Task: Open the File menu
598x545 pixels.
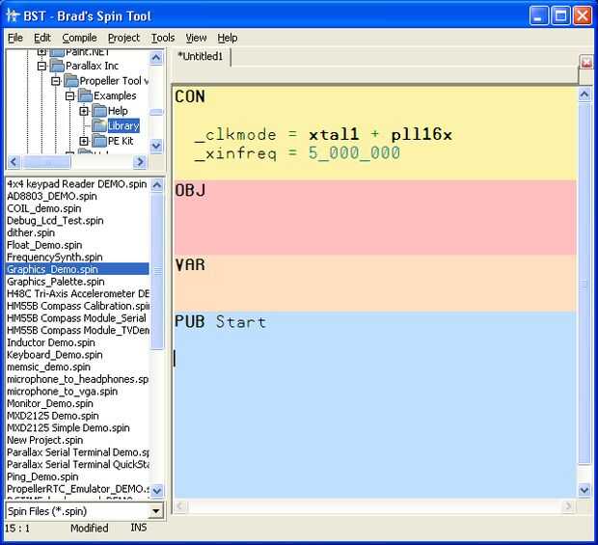Action: click(x=15, y=38)
